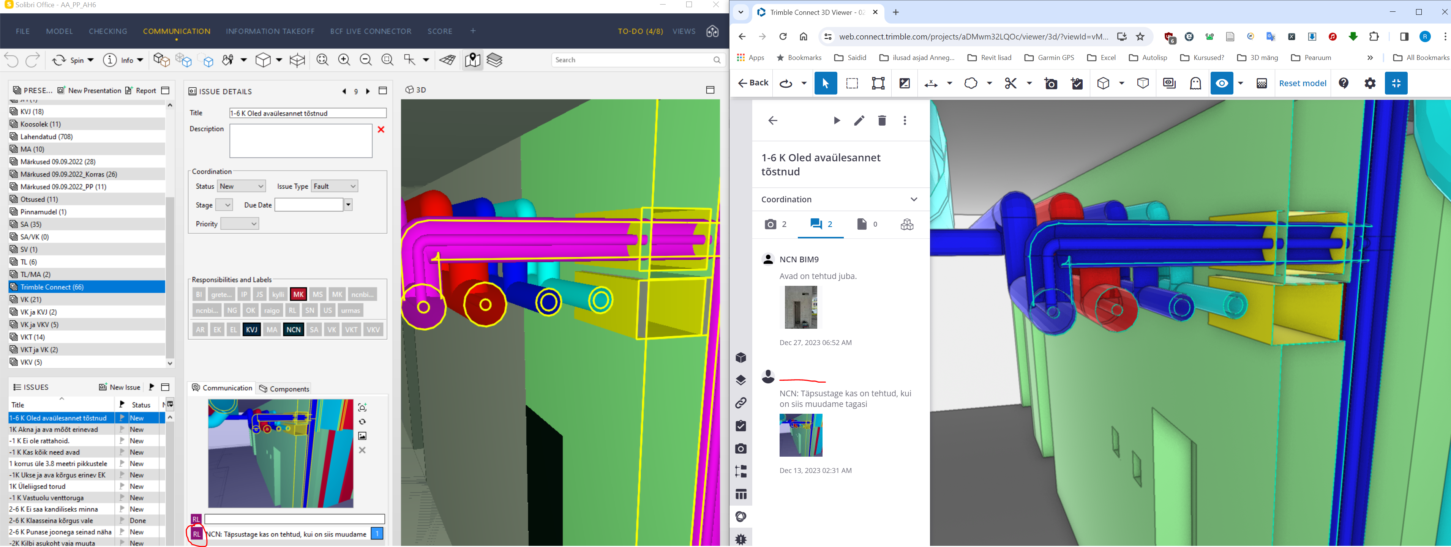Viewport: 1451px width, 547px height.
Task: Switch to the camera snapshots tab showing 2
Action: pyautogui.click(x=775, y=224)
